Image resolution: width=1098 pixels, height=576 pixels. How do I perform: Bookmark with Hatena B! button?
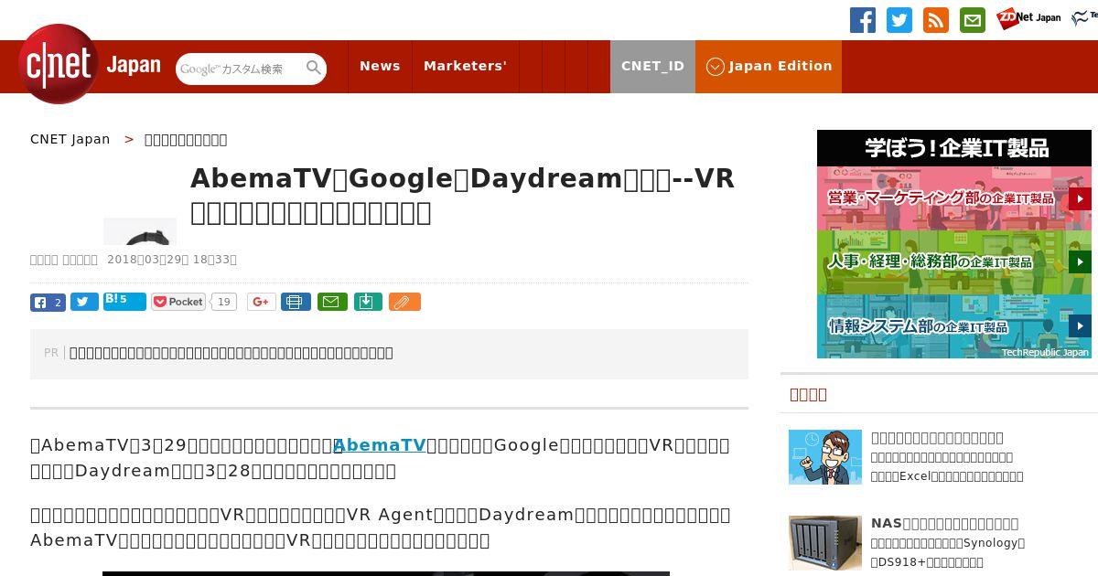point(124,301)
